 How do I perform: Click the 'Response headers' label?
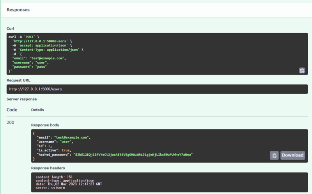pyautogui.click(x=48, y=168)
